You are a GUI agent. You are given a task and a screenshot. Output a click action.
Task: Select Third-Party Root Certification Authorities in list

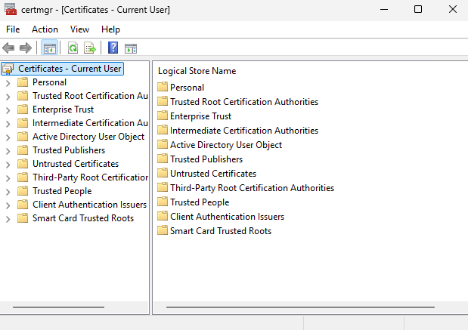pos(253,188)
